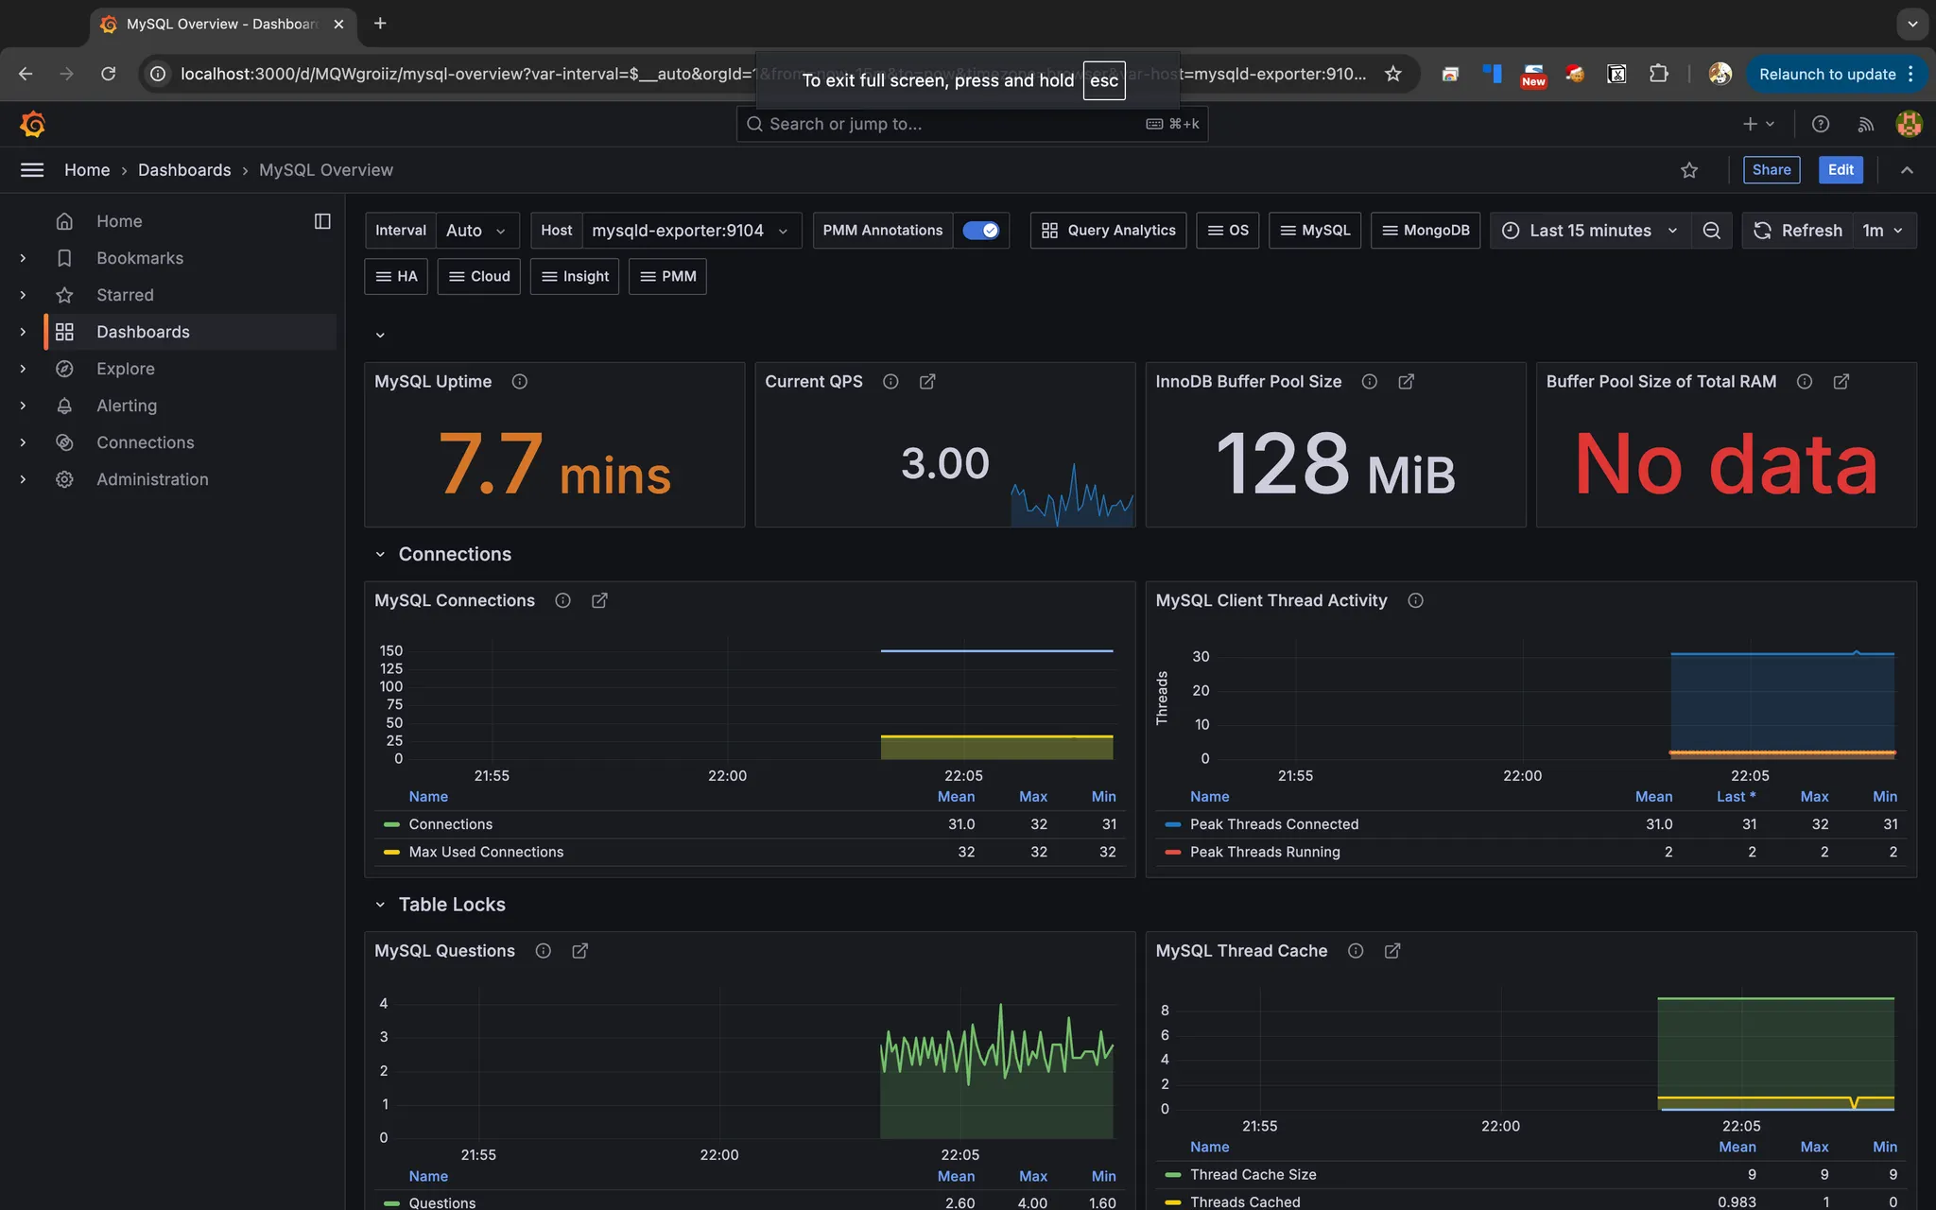This screenshot has width=1936, height=1210.
Task: Show MySQL Uptime panel info icon
Action: point(520,382)
